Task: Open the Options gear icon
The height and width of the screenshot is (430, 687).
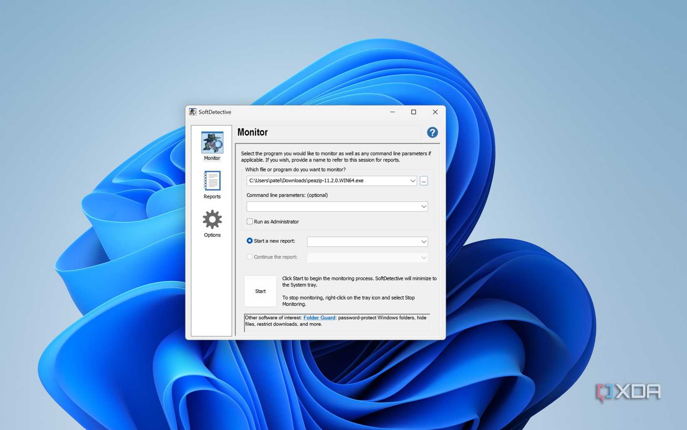Action: click(212, 219)
